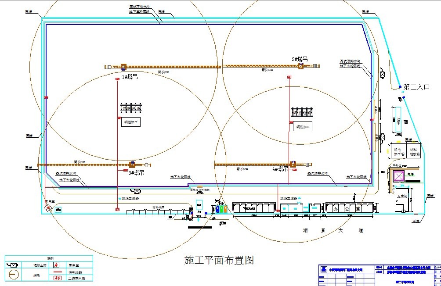Click the 3#塔吊 tower crane base
441x286 pixels.
(131, 165)
